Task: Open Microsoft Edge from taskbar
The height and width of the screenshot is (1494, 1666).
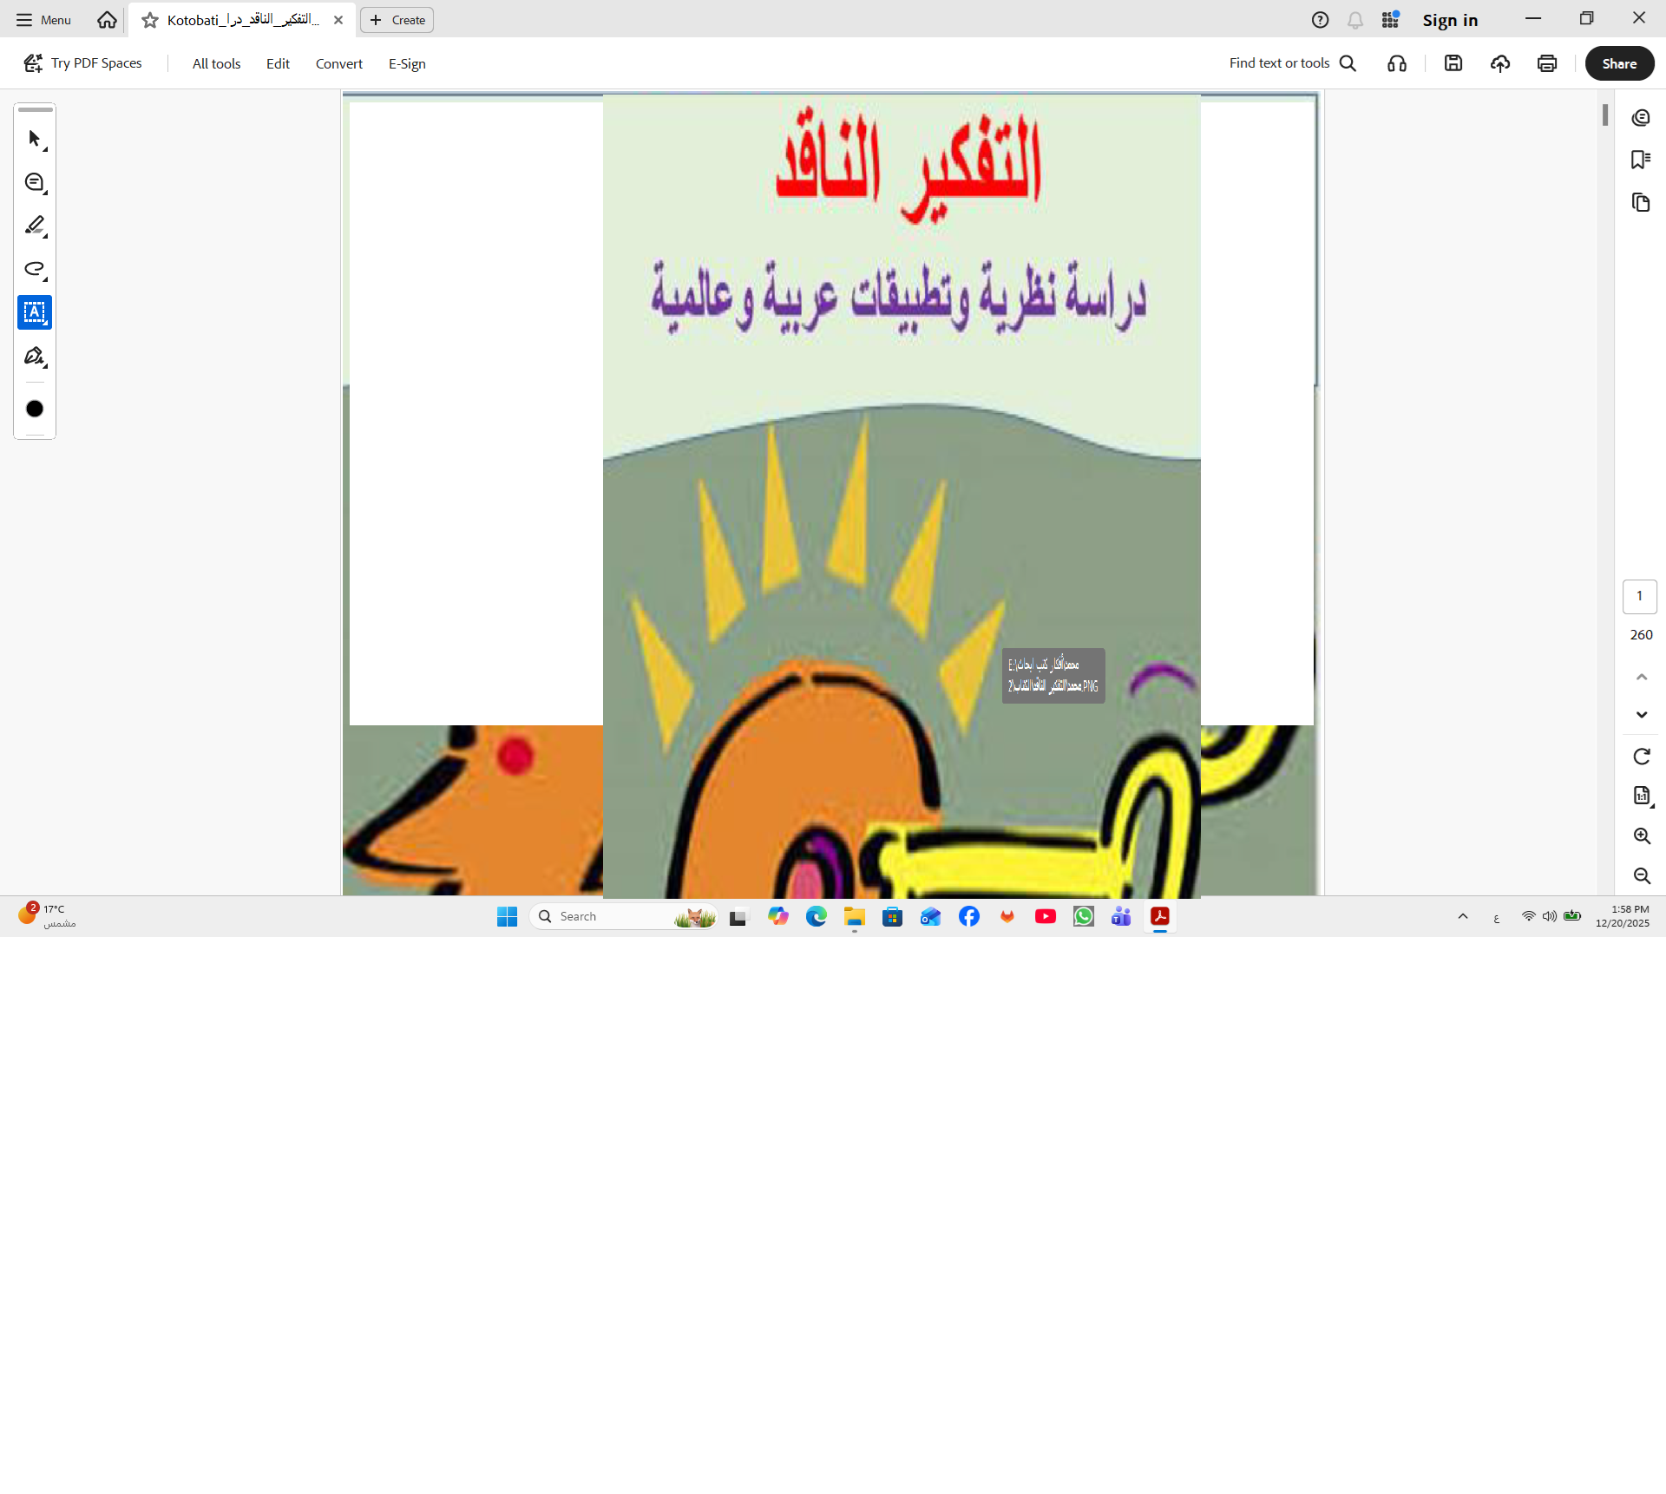Action: 817,916
